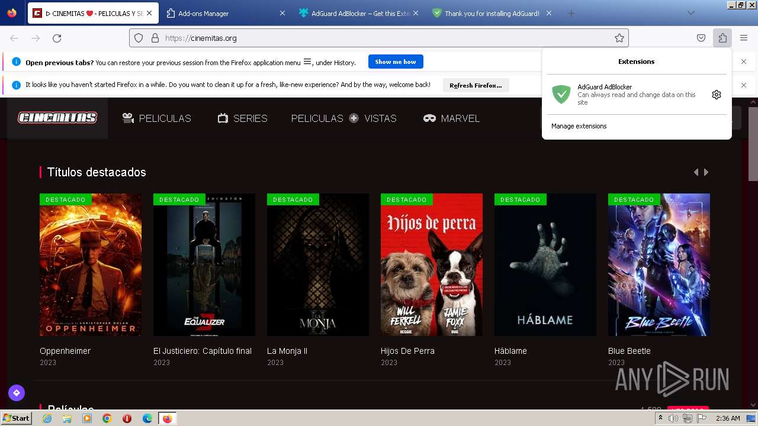The image size is (758, 426).
Task: Click the Cinemitas logo
Action: coord(57,118)
